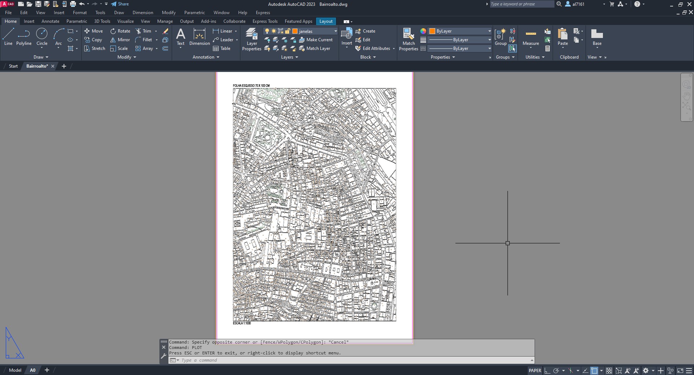Open the janelas layer dropdown
Screen dimensions: 694x375
[335, 31]
